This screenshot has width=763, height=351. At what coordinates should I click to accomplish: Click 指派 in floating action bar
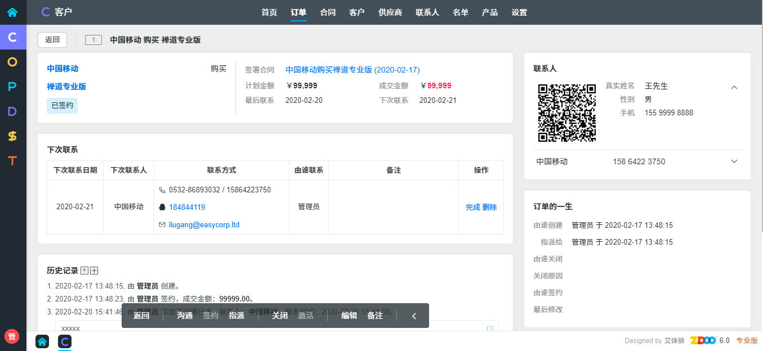(237, 316)
